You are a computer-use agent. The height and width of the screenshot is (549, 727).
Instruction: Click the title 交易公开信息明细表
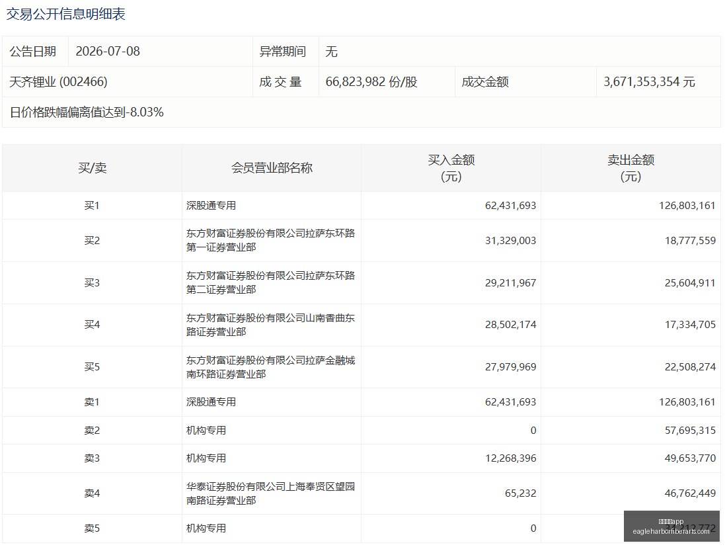click(x=66, y=14)
